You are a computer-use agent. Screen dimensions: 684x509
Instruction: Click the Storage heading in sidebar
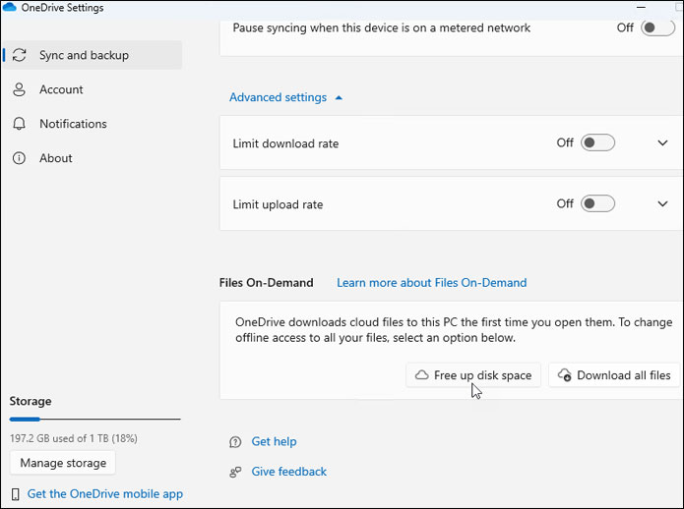[31, 402]
